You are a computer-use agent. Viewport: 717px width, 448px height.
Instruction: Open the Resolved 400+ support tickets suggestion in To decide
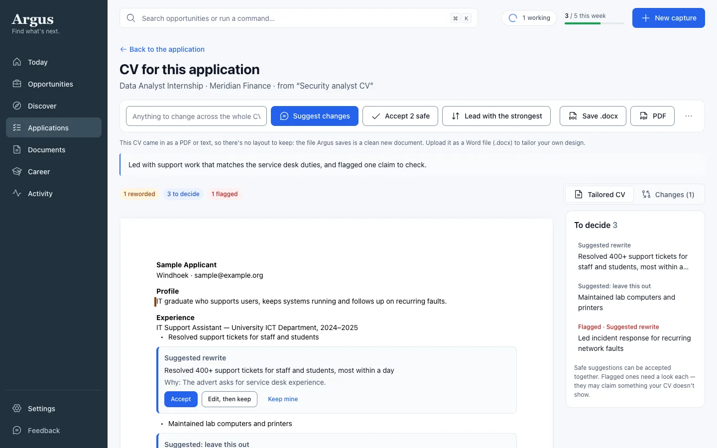(x=635, y=256)
